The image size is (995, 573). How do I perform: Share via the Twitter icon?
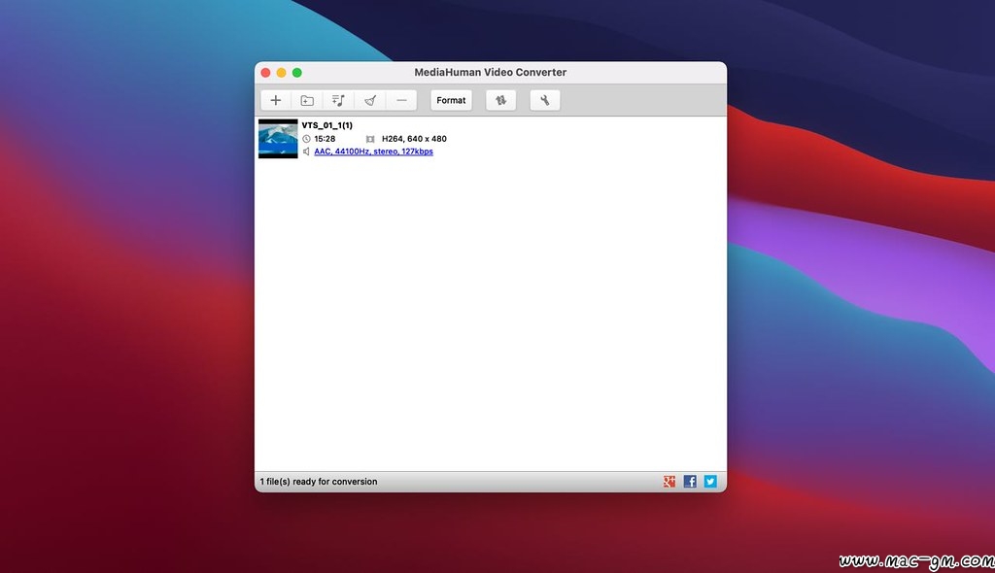point(710,482)
